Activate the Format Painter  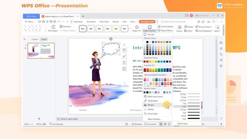click(166, 27)
